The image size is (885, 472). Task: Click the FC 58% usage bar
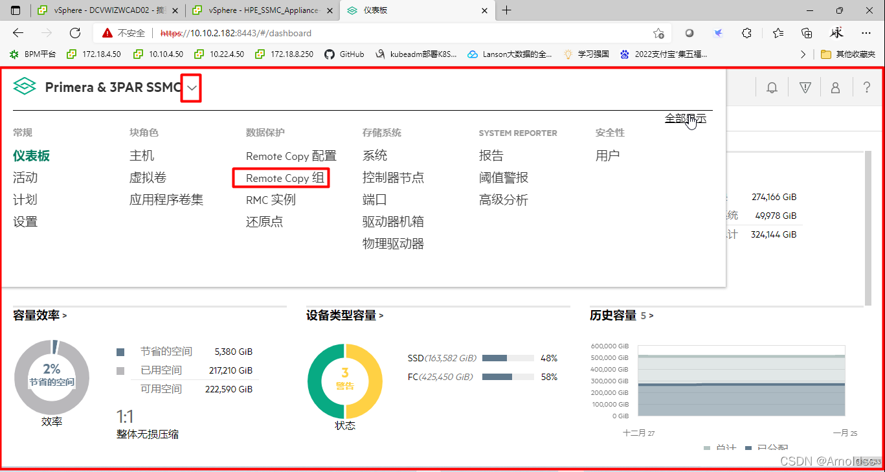(x=508, y=377)
